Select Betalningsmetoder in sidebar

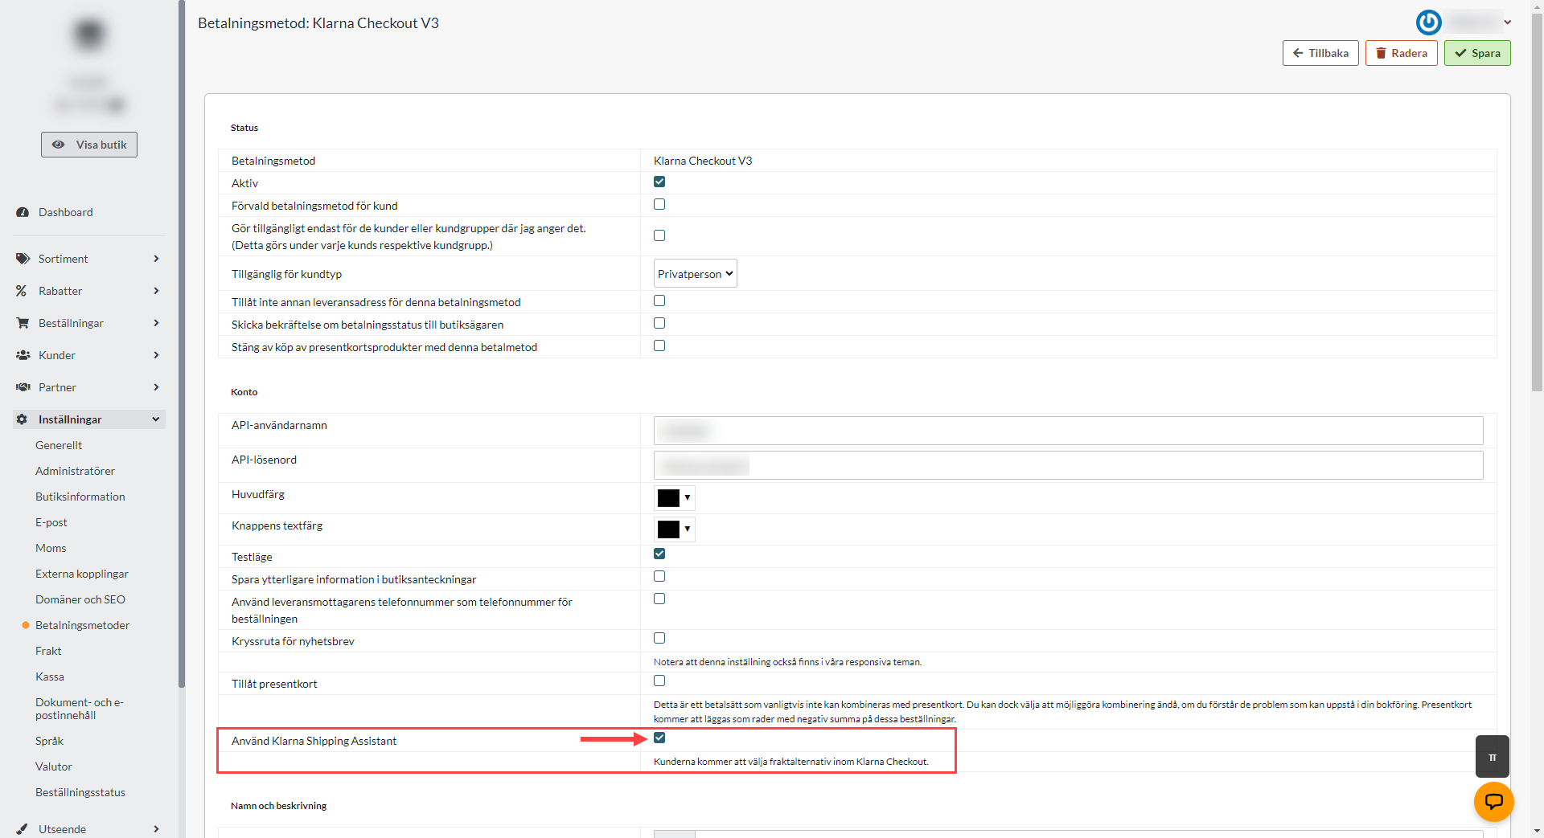pyautogui.click(x=82, y=625)
